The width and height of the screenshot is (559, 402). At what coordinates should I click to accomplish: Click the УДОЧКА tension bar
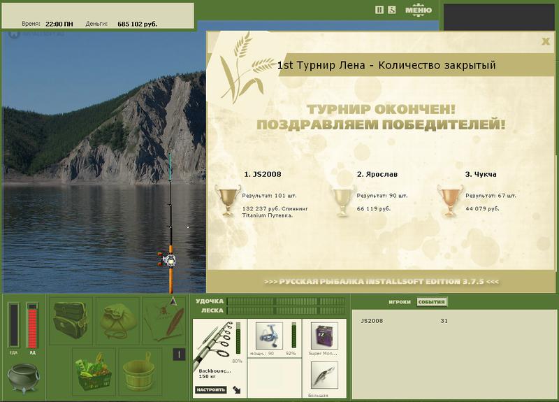286,301
